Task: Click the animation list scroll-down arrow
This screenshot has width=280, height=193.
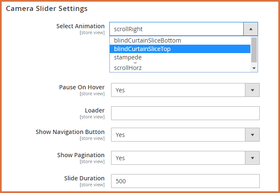Action: point(254,68)
